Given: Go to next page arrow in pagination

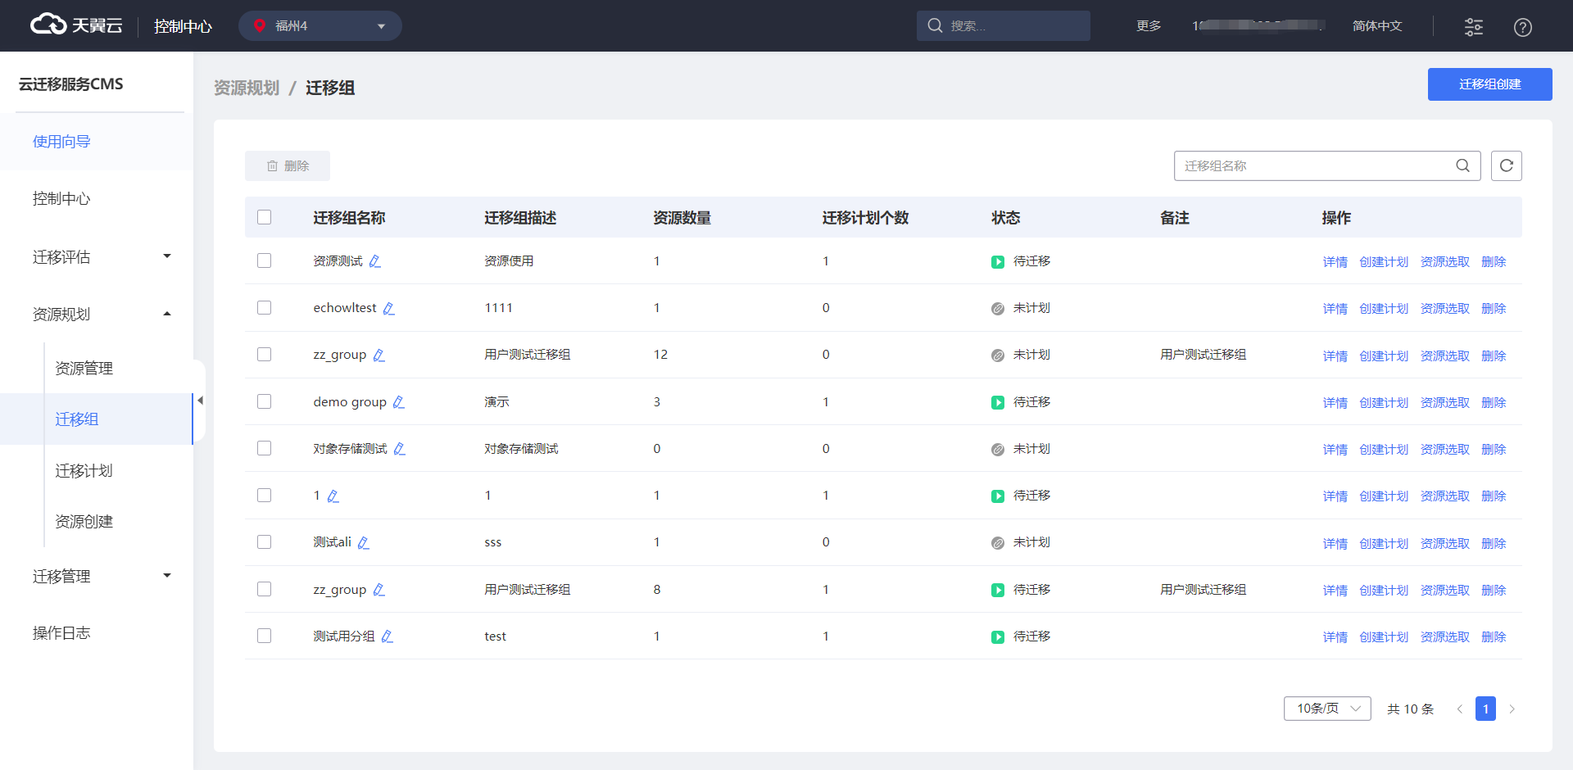Looking at the screenshot, I should pos(1512,709).
